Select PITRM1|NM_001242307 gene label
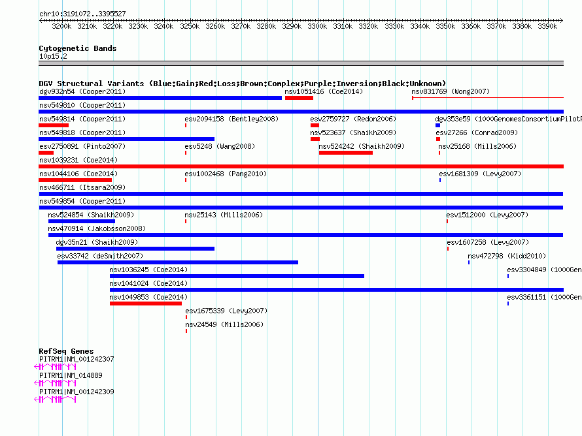The image size is (582, 436). click(77, 359)
